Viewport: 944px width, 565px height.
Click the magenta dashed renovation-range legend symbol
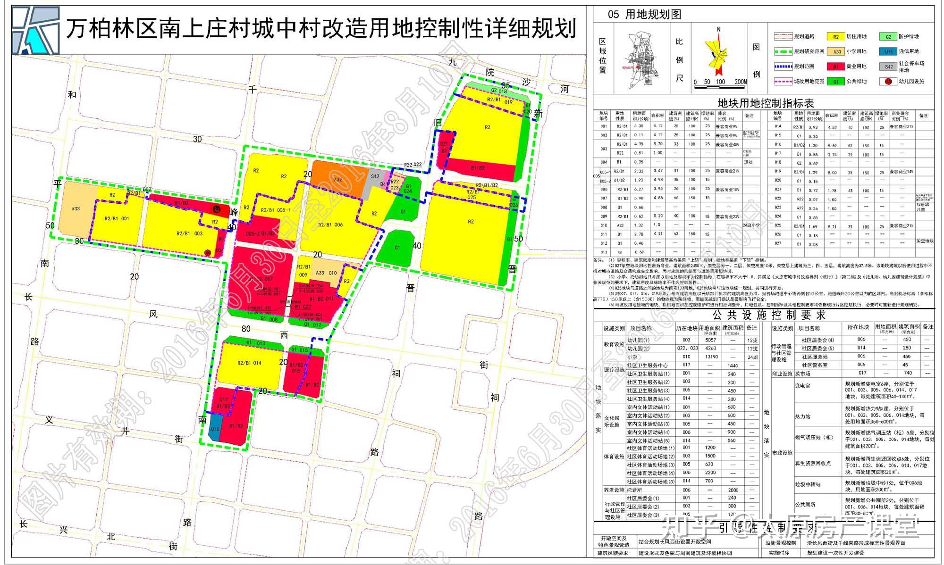[x=783, y=81]
